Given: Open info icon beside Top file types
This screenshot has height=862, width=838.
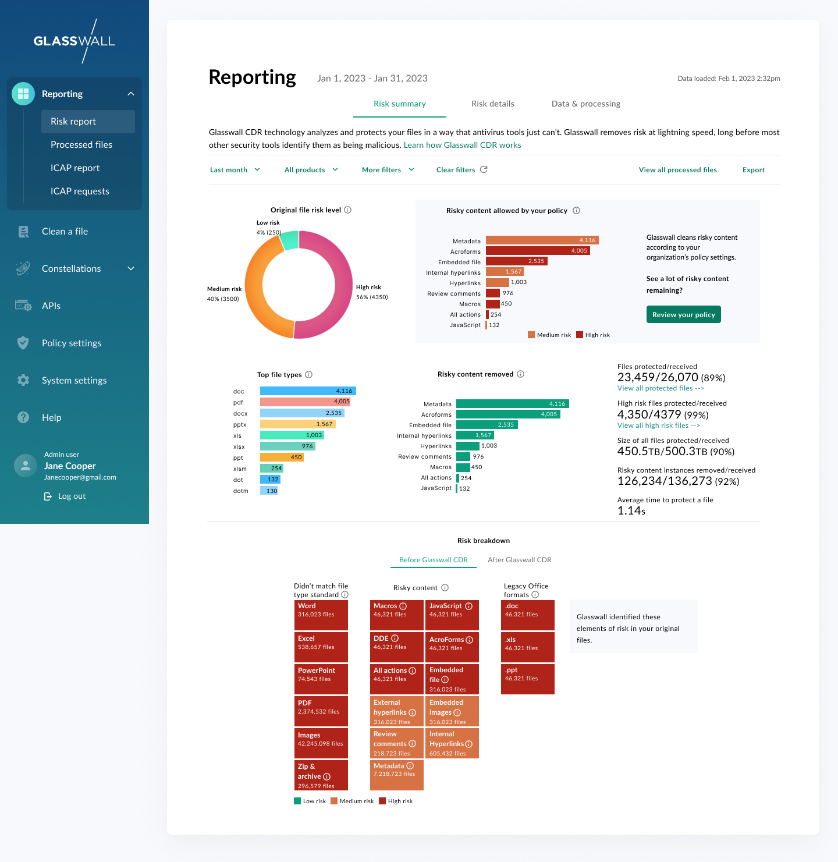Looking at the screenshot, I should (309, 375).
